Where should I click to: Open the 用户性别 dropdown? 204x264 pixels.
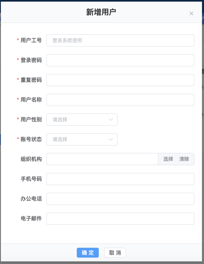[x=82, y=120]
